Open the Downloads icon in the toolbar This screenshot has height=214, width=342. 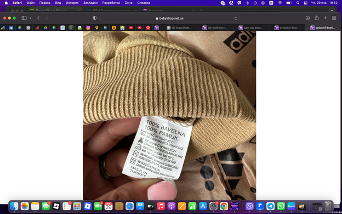point(307,18)
